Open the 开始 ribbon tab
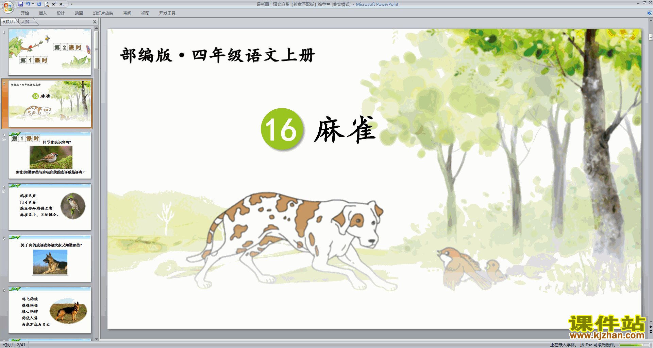Image resolution: width=653 pixels, height=348 pixels. [25, 13]
